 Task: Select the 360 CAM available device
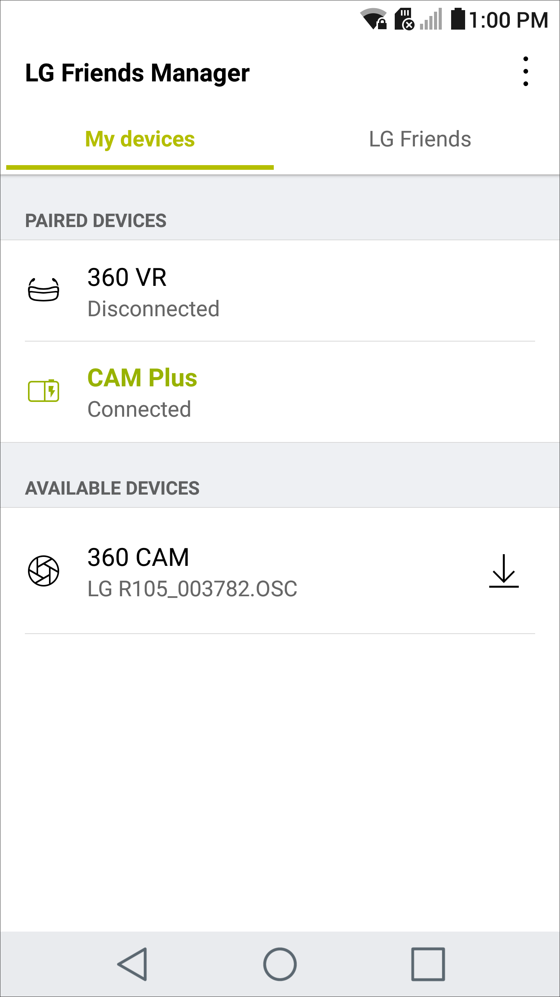(280, 571)
